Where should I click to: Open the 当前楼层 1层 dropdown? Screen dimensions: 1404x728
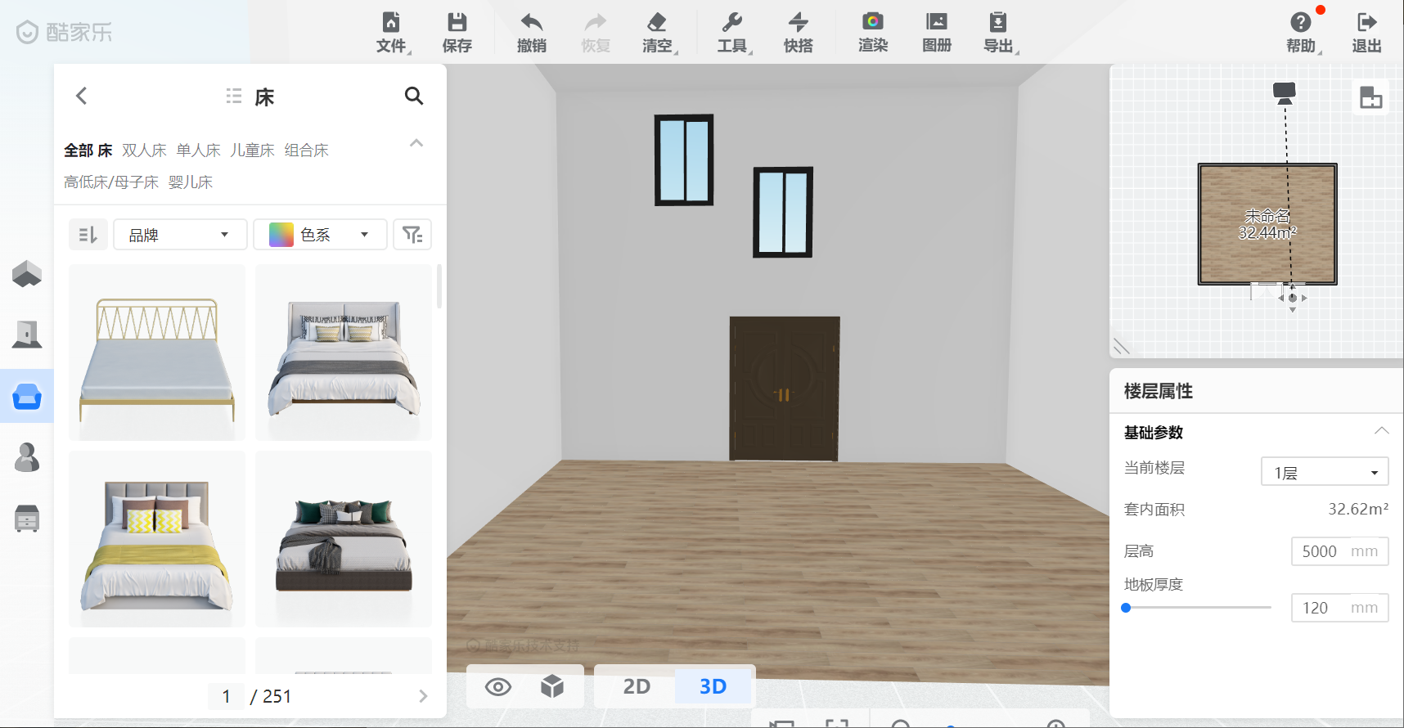point(1325,472)
